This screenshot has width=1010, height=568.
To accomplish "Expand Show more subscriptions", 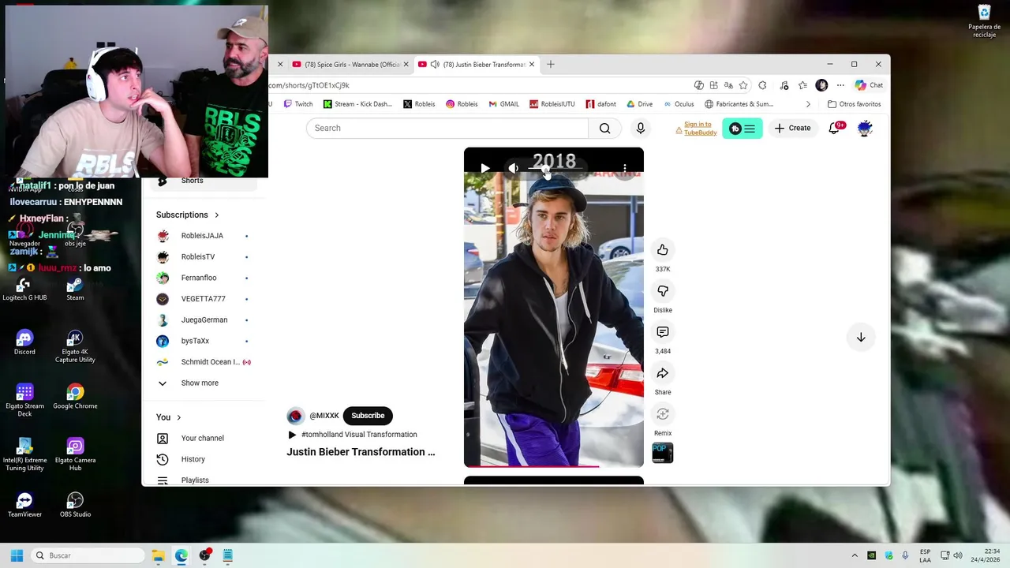I will point(200,383).
